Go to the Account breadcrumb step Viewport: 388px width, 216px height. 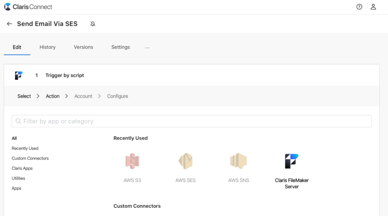(83, 96)
